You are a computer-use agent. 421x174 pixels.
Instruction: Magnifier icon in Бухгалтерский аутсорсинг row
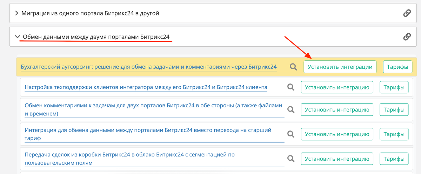pyautogui.click(x=293, y=67)
